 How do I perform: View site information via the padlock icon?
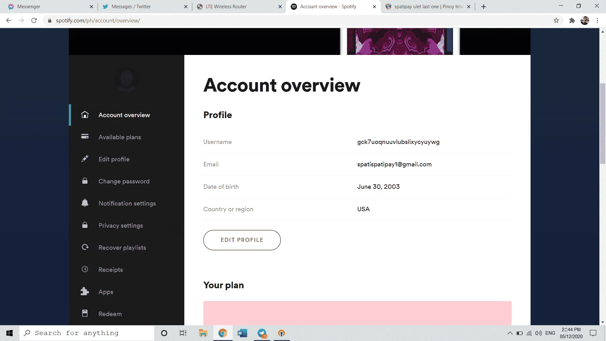click(50, 21)
